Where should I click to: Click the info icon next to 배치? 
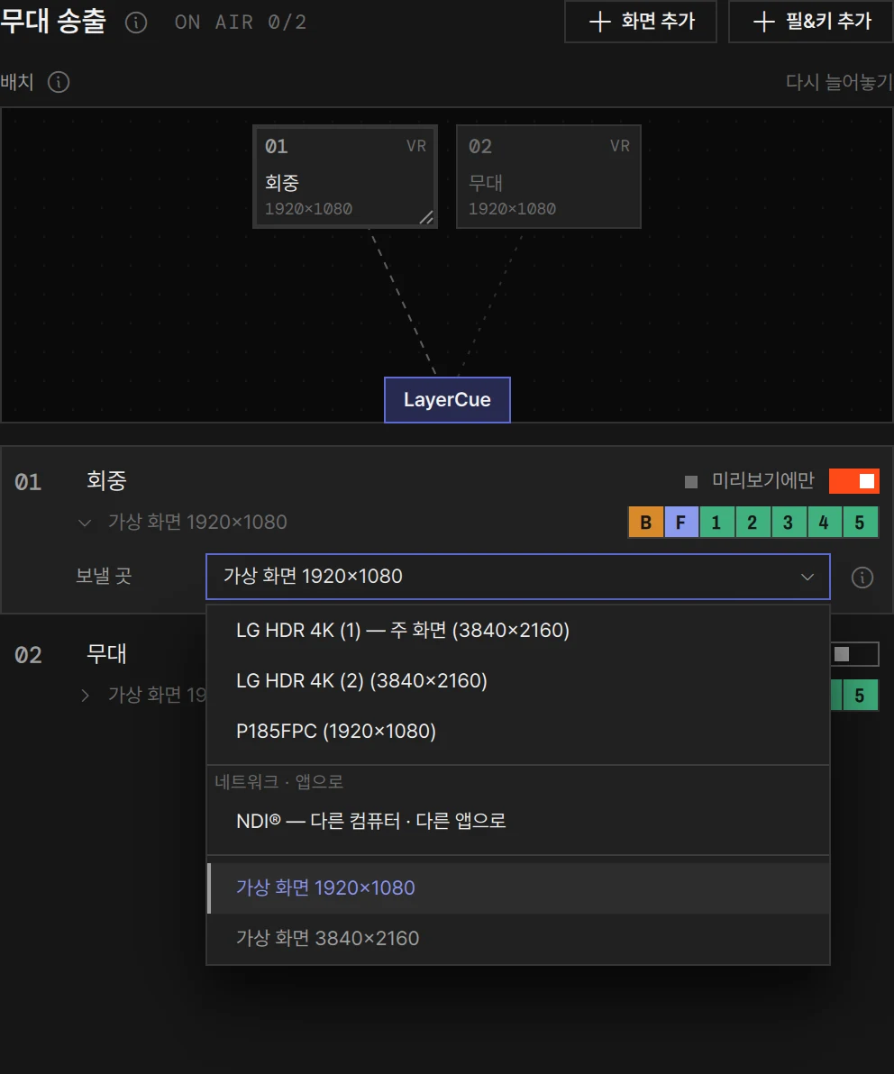pos(59,82)
